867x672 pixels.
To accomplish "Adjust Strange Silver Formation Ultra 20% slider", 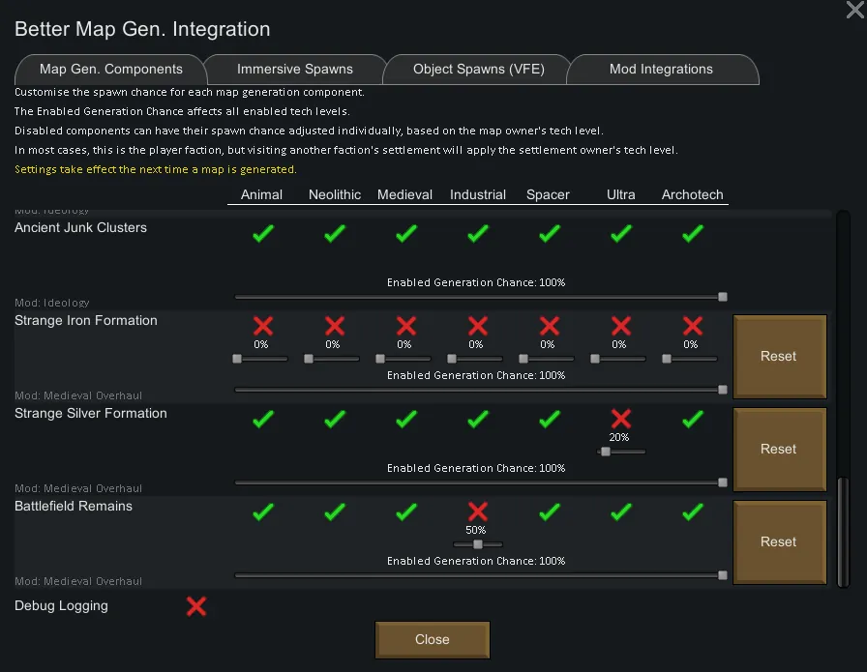I will [x=606, y=452].
